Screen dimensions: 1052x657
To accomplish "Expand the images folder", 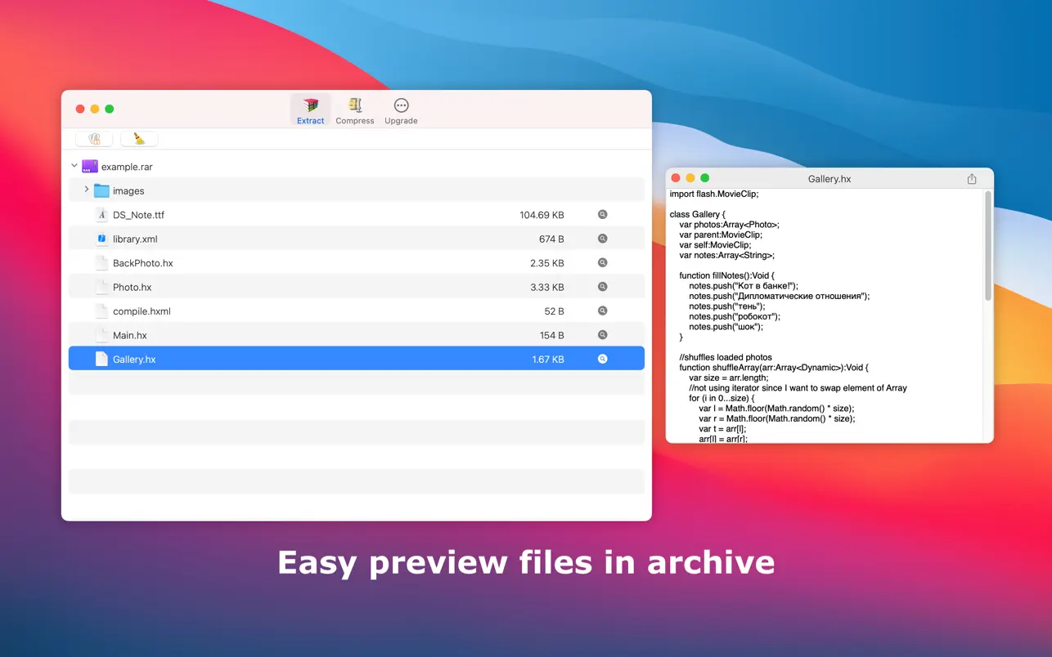I will [87, 190].
